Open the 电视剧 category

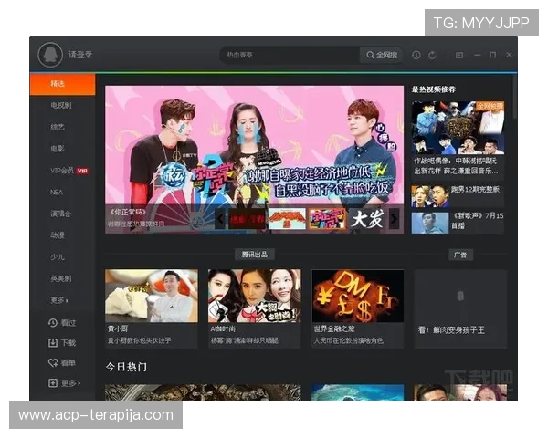(x=61, y=105)
